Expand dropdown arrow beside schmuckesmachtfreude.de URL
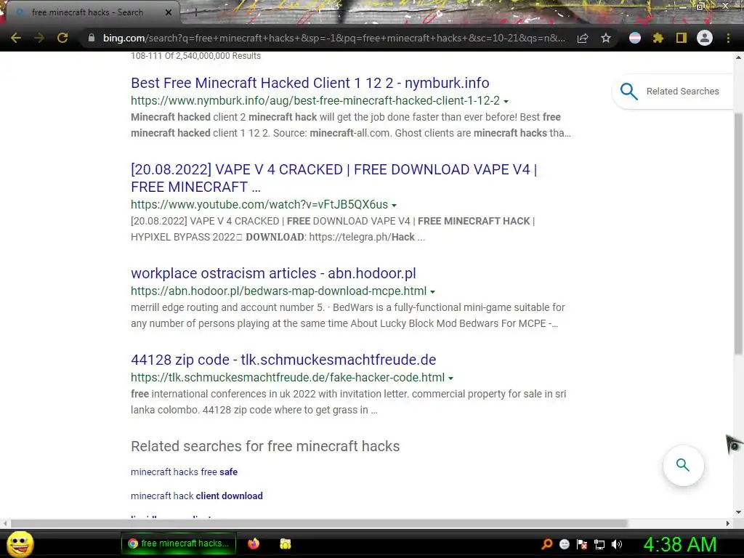Viewport: 744px width, 558px height. tap(450, 378)
